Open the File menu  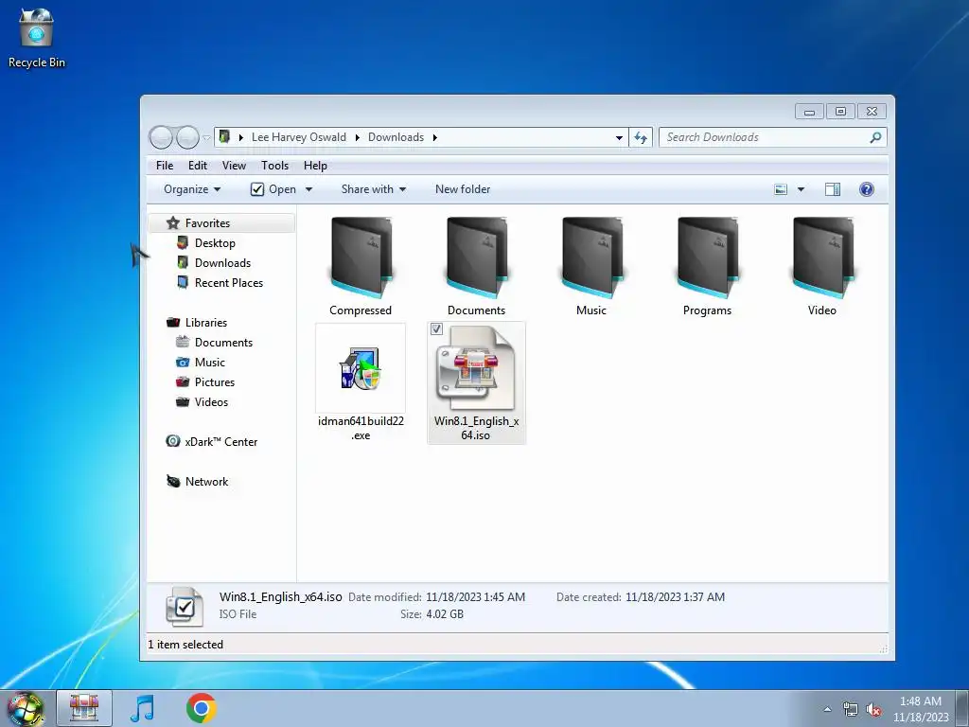(165, 166)
